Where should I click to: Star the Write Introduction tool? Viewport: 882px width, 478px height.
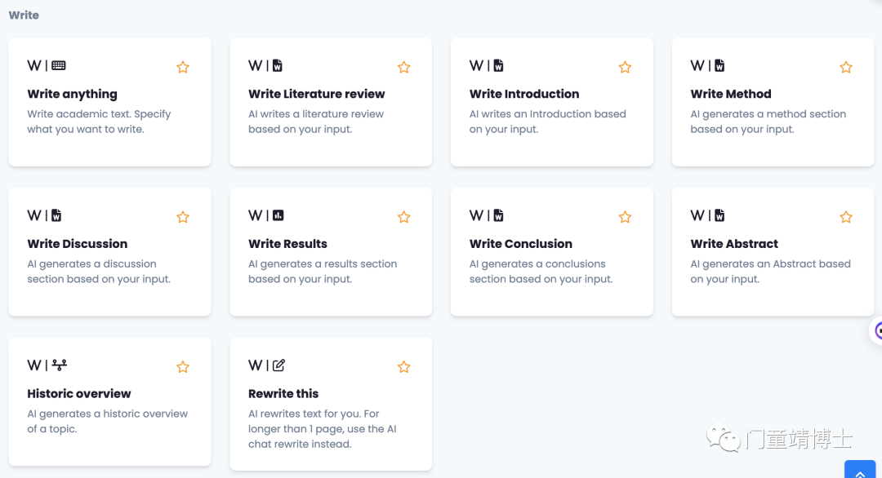click(625, 68)
